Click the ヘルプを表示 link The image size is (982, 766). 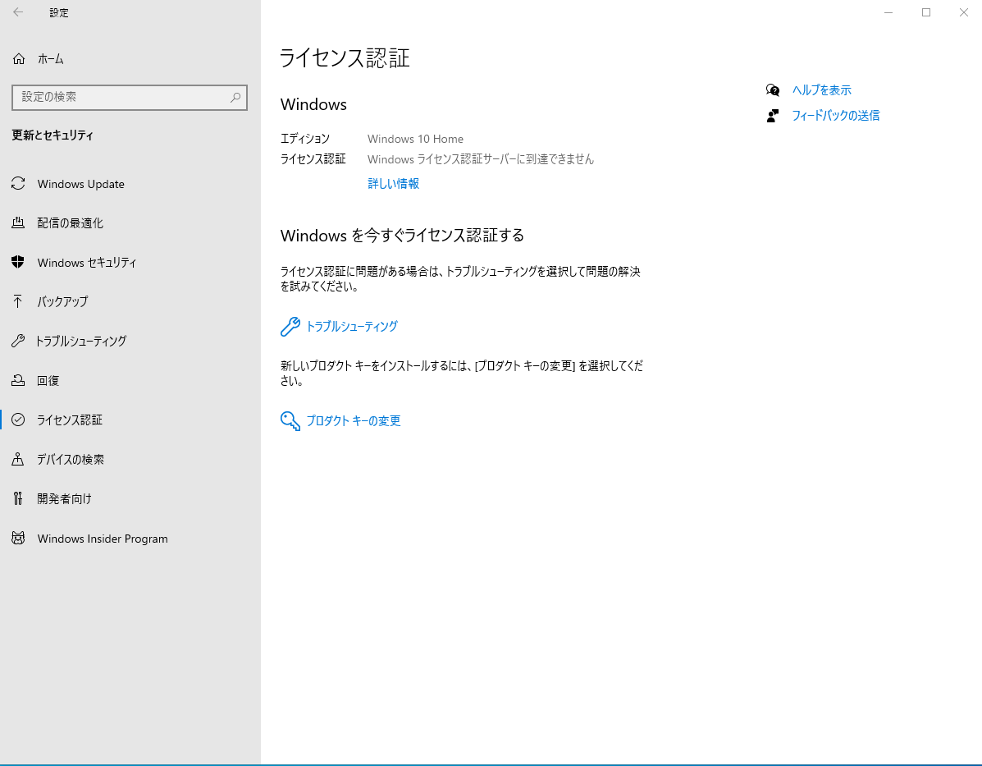pyautogui.click(x=821, y=90)
